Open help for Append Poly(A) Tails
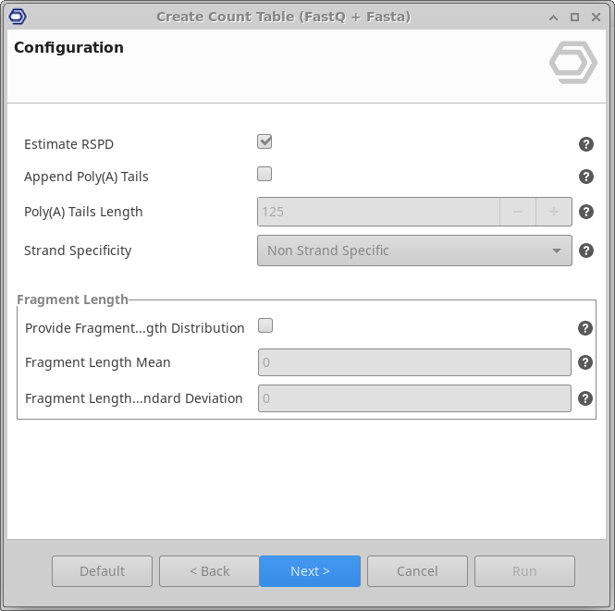This screenshot has height=611, width=615. coord(585,177)
